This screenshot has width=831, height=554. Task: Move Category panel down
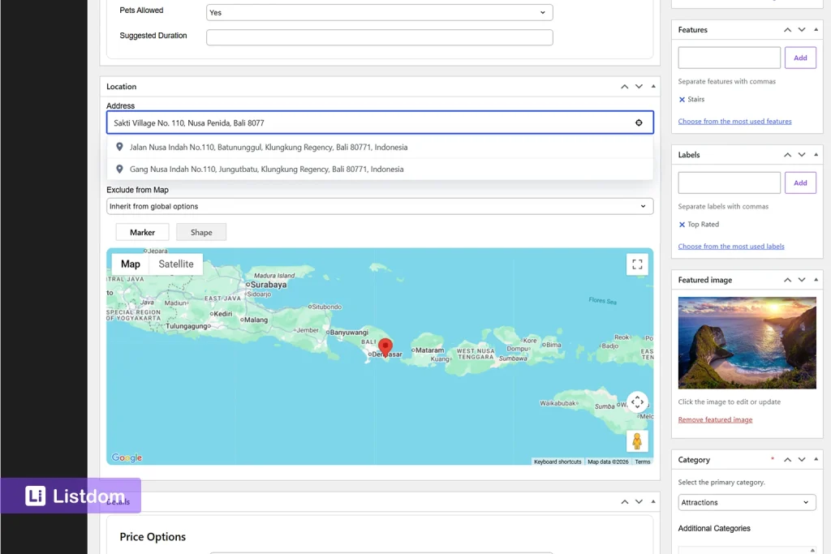(x=802, y=460)
